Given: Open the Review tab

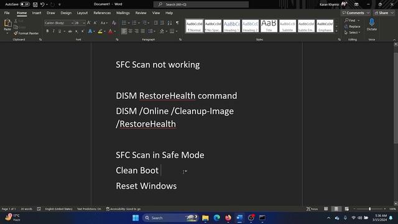Looking at the screenshot, I should click(141, 12).
